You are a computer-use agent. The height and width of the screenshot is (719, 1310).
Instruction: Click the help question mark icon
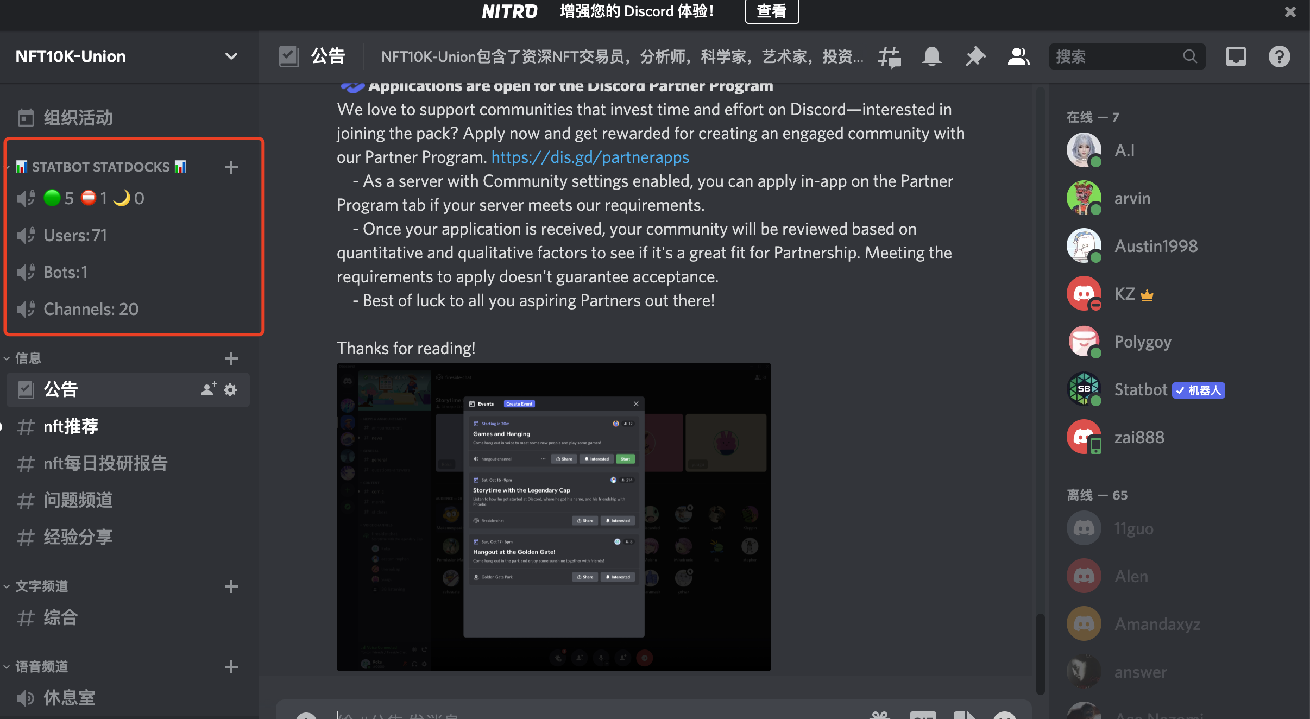[x=1279, y=56]
